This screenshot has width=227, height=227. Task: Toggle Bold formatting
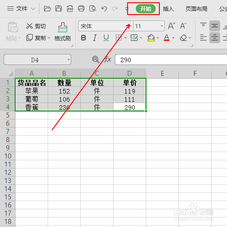(x=84, y=38)
